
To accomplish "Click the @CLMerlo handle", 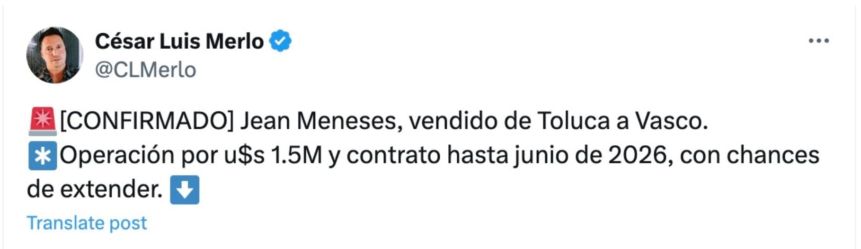I will (x=145, y=70).
